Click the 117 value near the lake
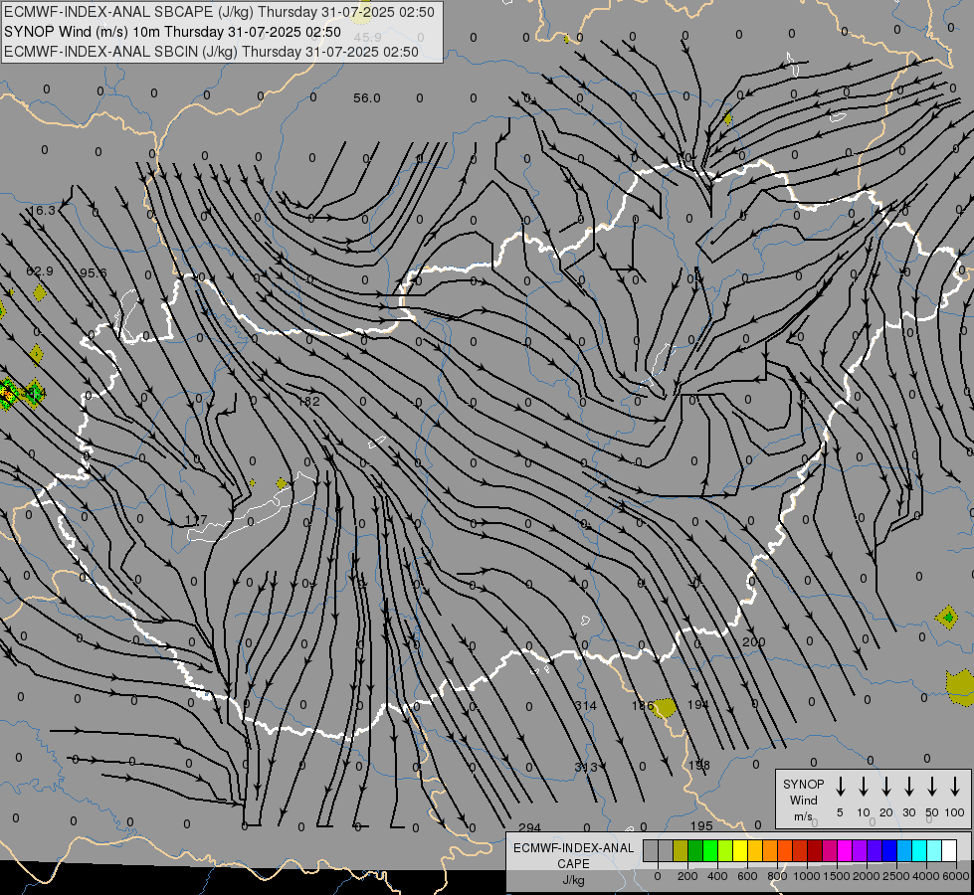Viewport: 974px width, 895px height. coord(196,520)
